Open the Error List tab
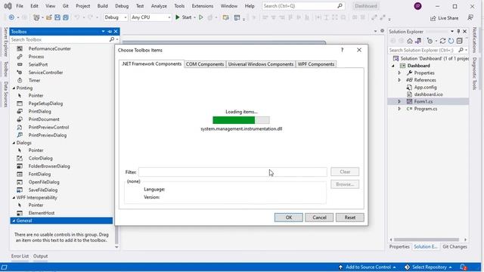Image resolution: width=484 pixels, height=272 pixels. tap(20, 256)
